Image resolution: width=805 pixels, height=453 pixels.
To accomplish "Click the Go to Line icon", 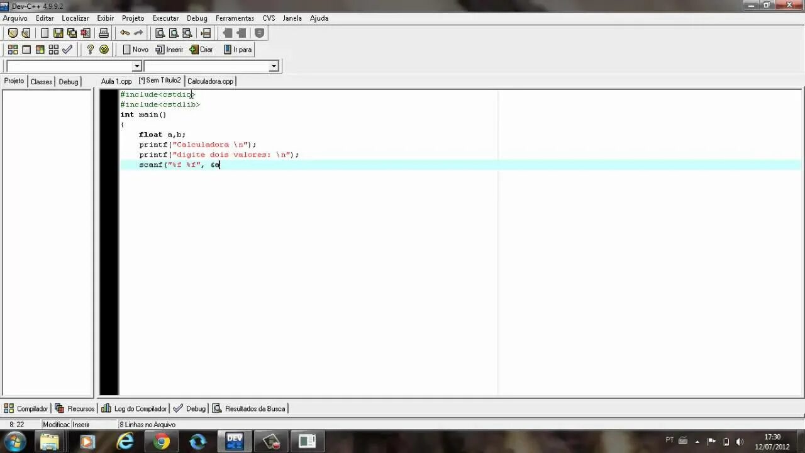I will click(205, 33).
